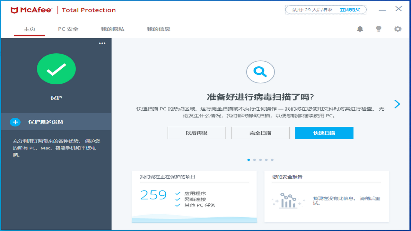Viewport: 411px width, 231px height.
Task: Open the ellipsis menu on the protection panel
Action: tap(102, 43)
